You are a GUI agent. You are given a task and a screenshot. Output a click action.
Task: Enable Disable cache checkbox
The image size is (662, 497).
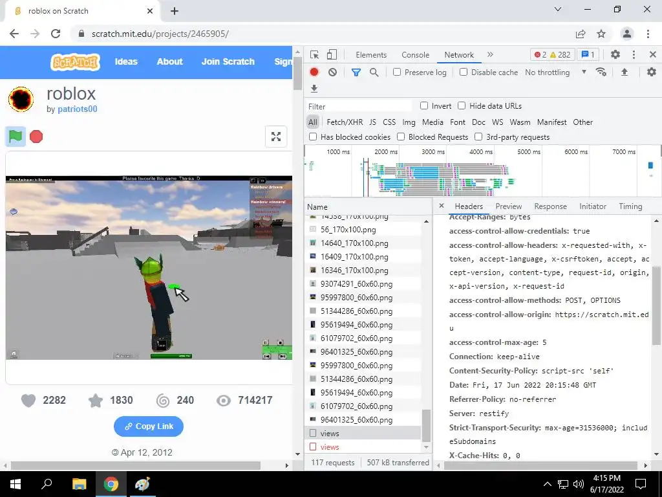tap(464, 72)
